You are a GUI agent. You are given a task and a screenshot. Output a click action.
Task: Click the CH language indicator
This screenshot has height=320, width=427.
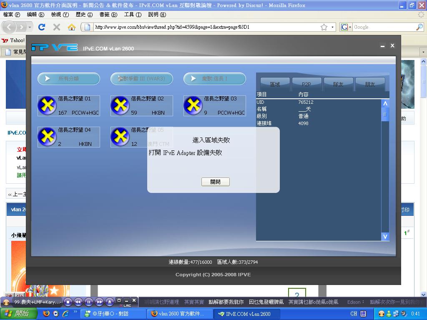coord(354,314)
